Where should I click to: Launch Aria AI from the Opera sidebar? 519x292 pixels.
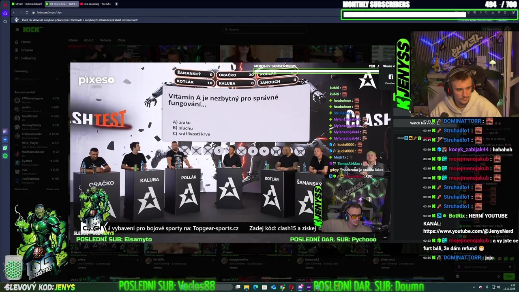tap(5, 131)
